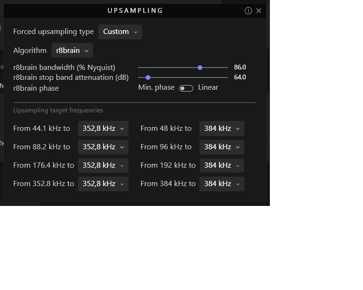363x290 pixels.
Task: Expand target for 96 kHz source
Action: pos(222,147)
